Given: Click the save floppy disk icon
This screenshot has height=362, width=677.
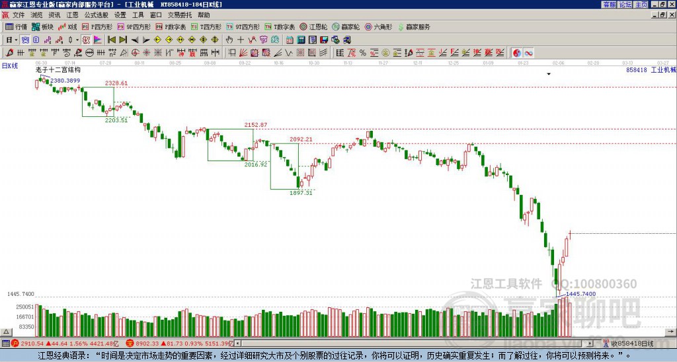Looking at the screenshot, I should (x=324, y=40).
